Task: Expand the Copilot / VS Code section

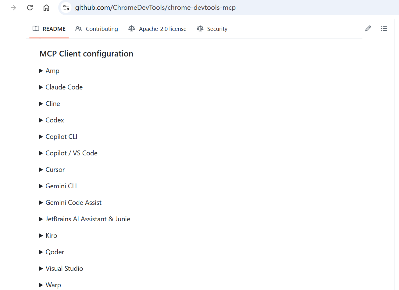Action: pos(71,153)
